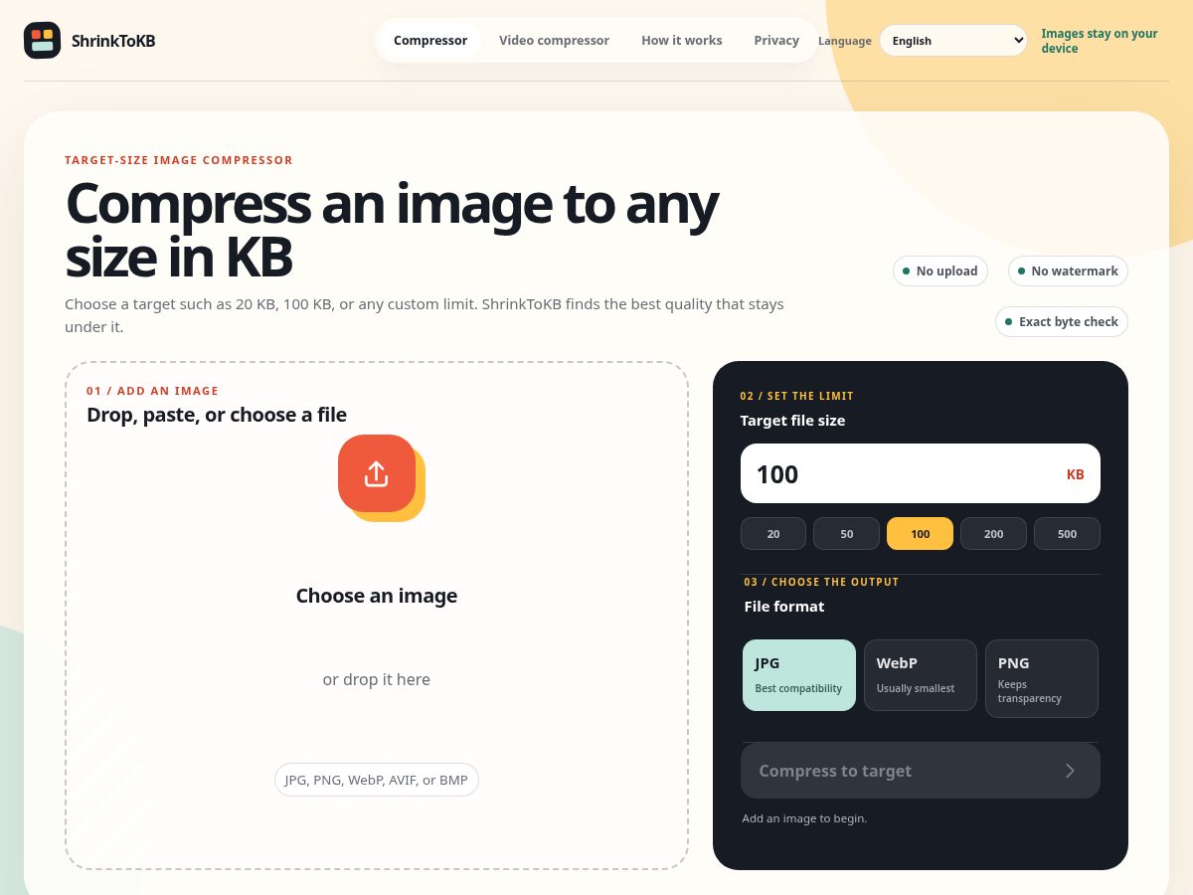The image size is (1193, 895).
Task: Expand the English language dropdown
Action: [x=953, y=41]
